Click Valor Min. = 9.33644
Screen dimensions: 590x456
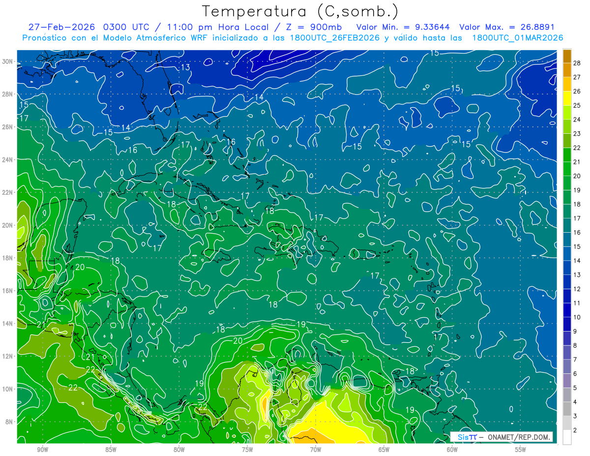coord(403,27)
